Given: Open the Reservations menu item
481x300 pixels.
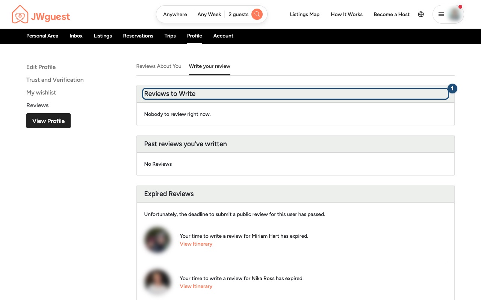Looking at the screenshot, I should click(x=138, y=36).
